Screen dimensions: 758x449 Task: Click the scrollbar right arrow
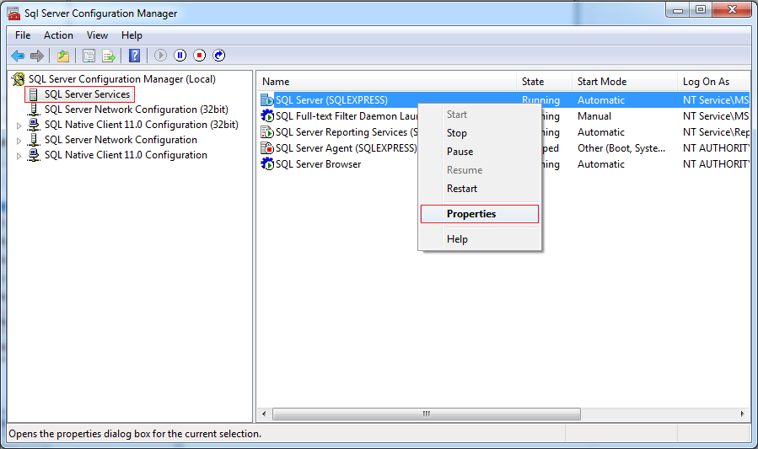point(743,414)
